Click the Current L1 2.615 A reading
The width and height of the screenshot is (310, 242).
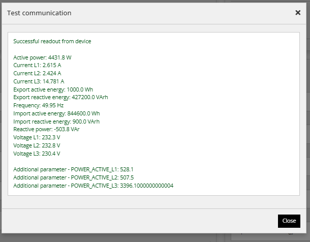(37, 65)
